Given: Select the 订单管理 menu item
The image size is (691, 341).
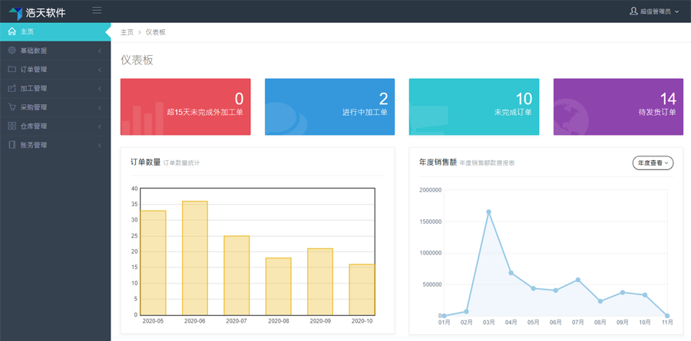Looking at the screenshot, I should (34, 69).
